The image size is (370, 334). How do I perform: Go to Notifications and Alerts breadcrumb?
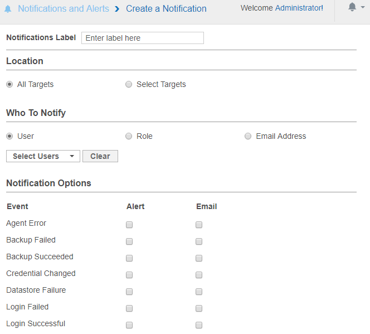(63, 9)
